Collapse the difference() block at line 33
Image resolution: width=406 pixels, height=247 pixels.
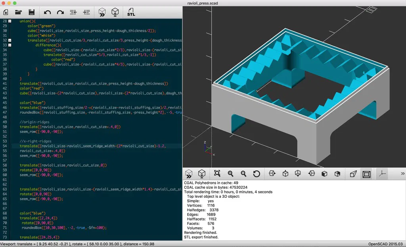(x=10, y=45)
